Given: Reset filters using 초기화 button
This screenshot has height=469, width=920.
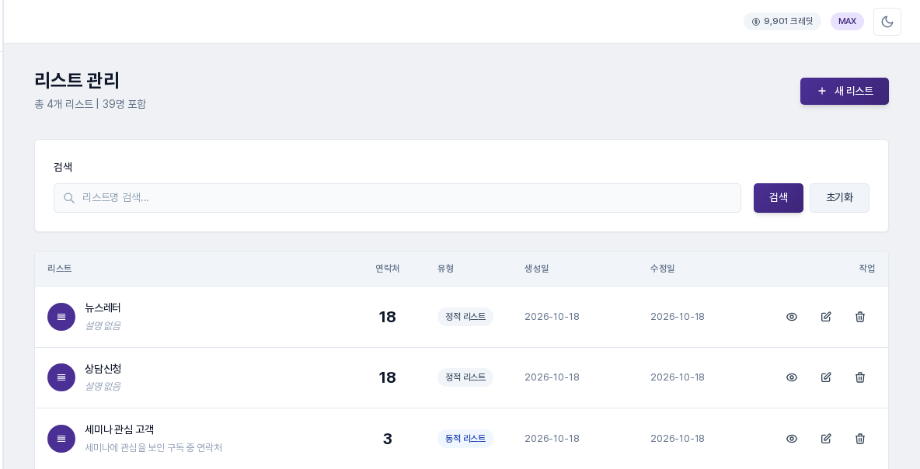Looking at the screenshot, I should (x=840, y=198).
